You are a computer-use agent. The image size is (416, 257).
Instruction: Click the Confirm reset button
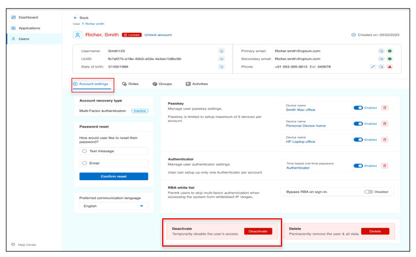point(114,176)
